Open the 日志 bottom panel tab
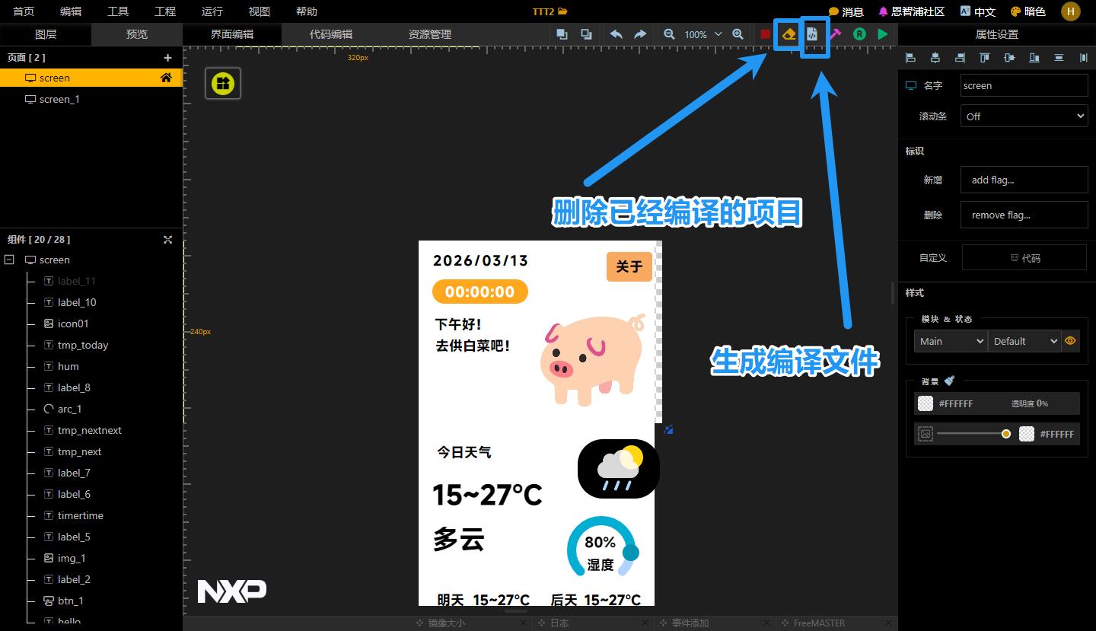Image resolution: width=1096 pixels, height=631 pixels. coord(559,623)
